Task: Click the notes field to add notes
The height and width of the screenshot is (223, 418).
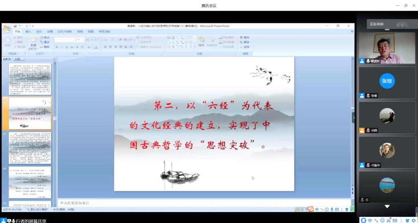Action: (x=204, y=203)
